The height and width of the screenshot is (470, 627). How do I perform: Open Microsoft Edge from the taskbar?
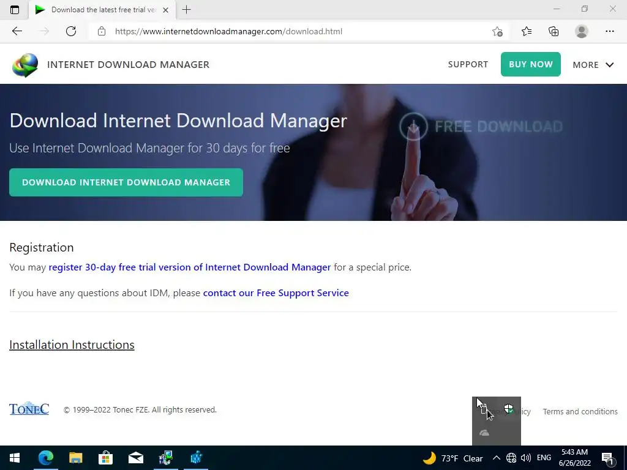45,458
